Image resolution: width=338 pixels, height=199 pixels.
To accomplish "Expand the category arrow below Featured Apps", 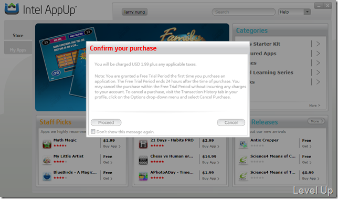I will point(318,62).
